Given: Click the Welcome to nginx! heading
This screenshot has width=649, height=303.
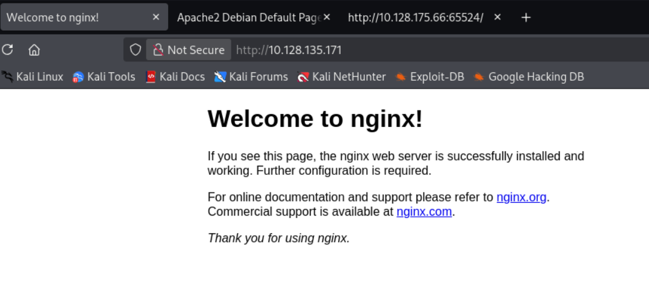Looking at the screenshot, I should pos(315,119).
